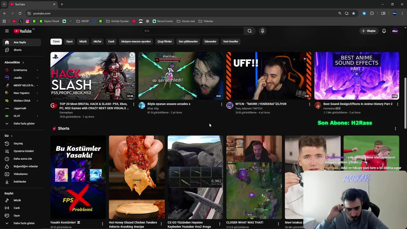This screenshot has width=407, height=229.
Task: Select Aksiyon-macera oyunları filter chip
Action: pos(136,41)
